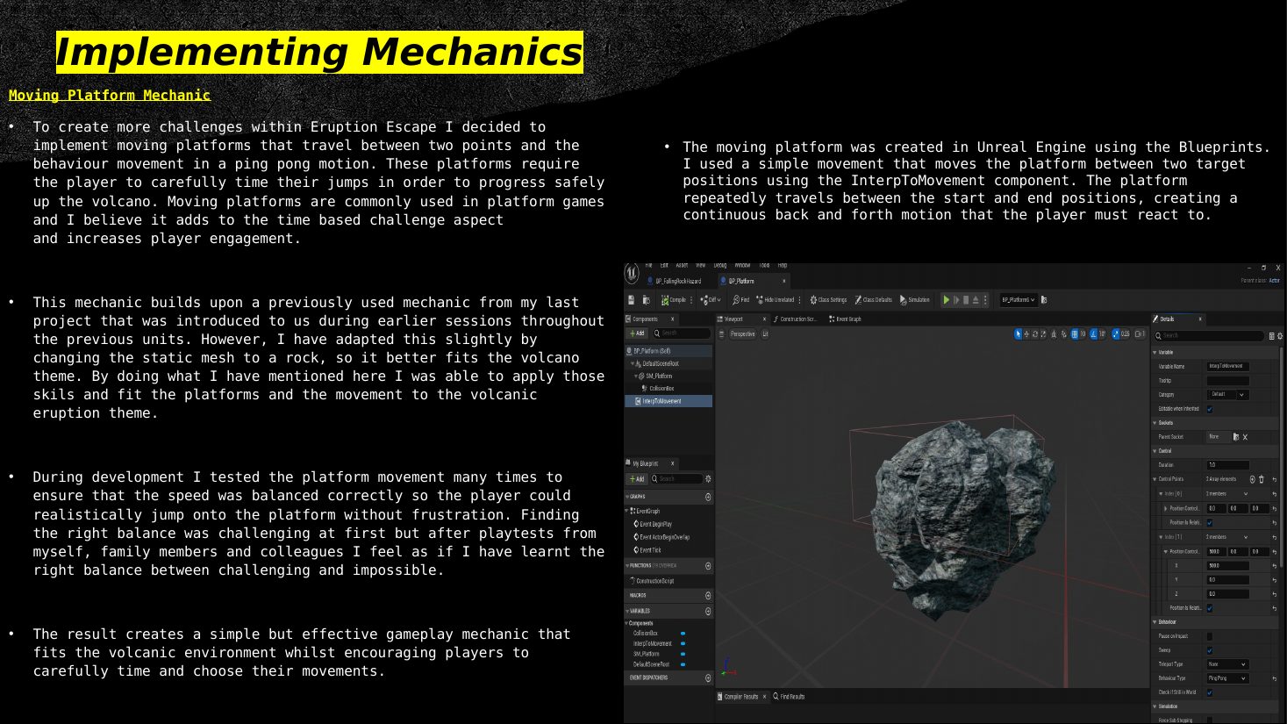Open Details panel settings gear
Screen dimensions: 1287x724
click(1280, 336)
